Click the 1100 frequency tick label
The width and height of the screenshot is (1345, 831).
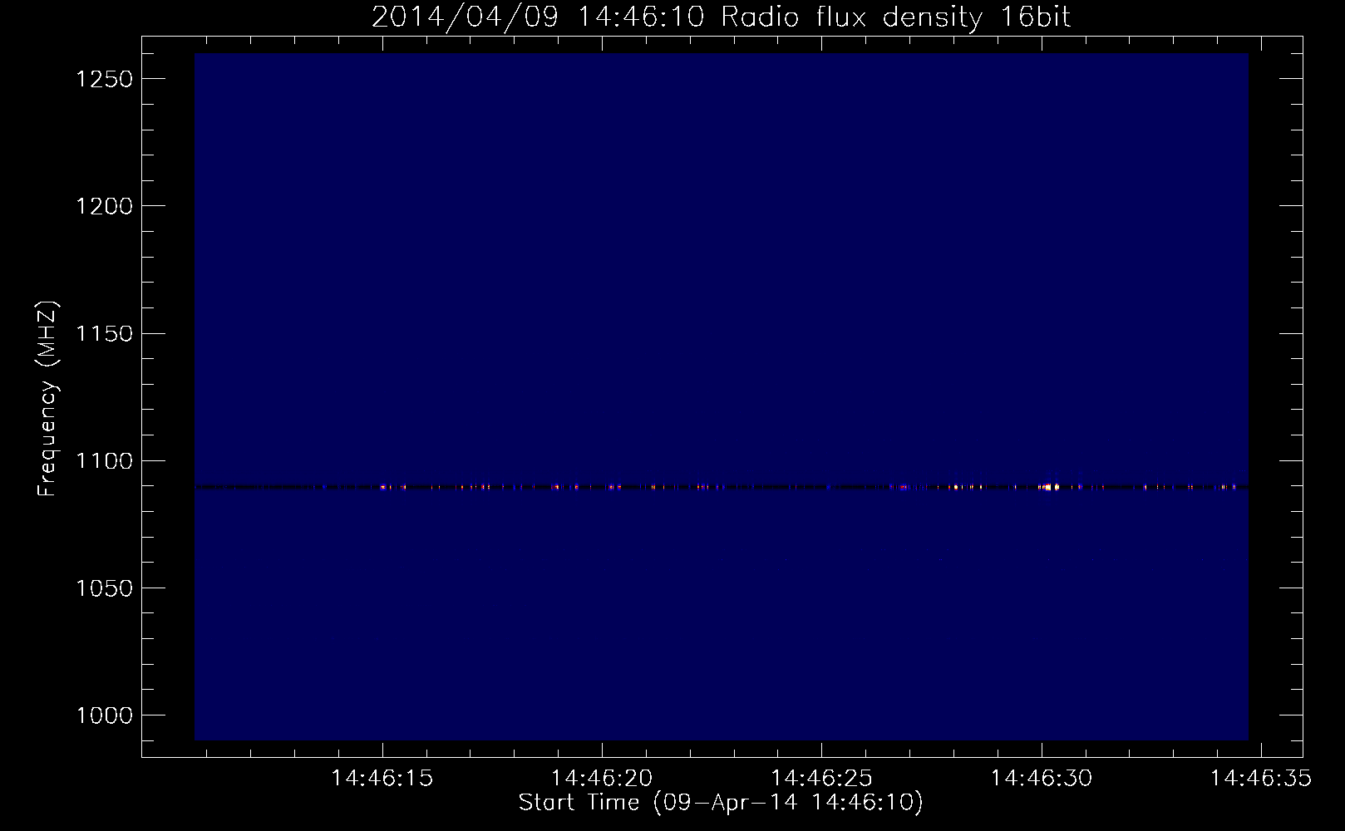(x=104, y=460)
